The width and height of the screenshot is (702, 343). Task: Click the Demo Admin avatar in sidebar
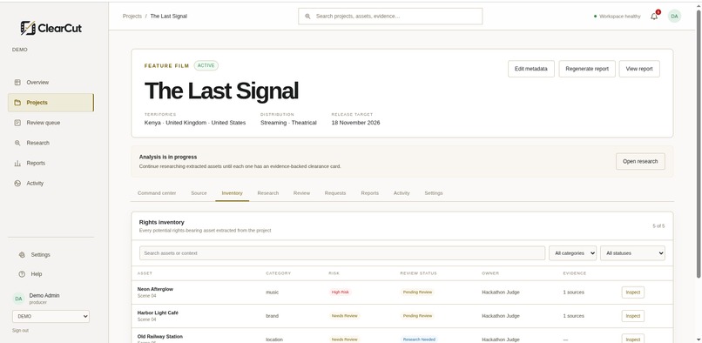(18, 299)
